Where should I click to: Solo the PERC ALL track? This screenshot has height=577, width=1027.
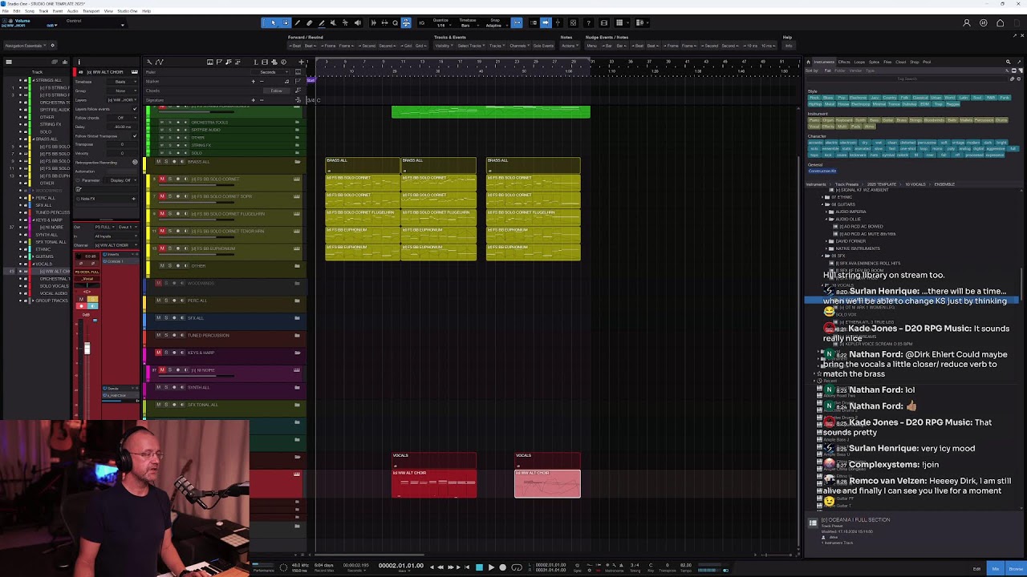point(166,301)
